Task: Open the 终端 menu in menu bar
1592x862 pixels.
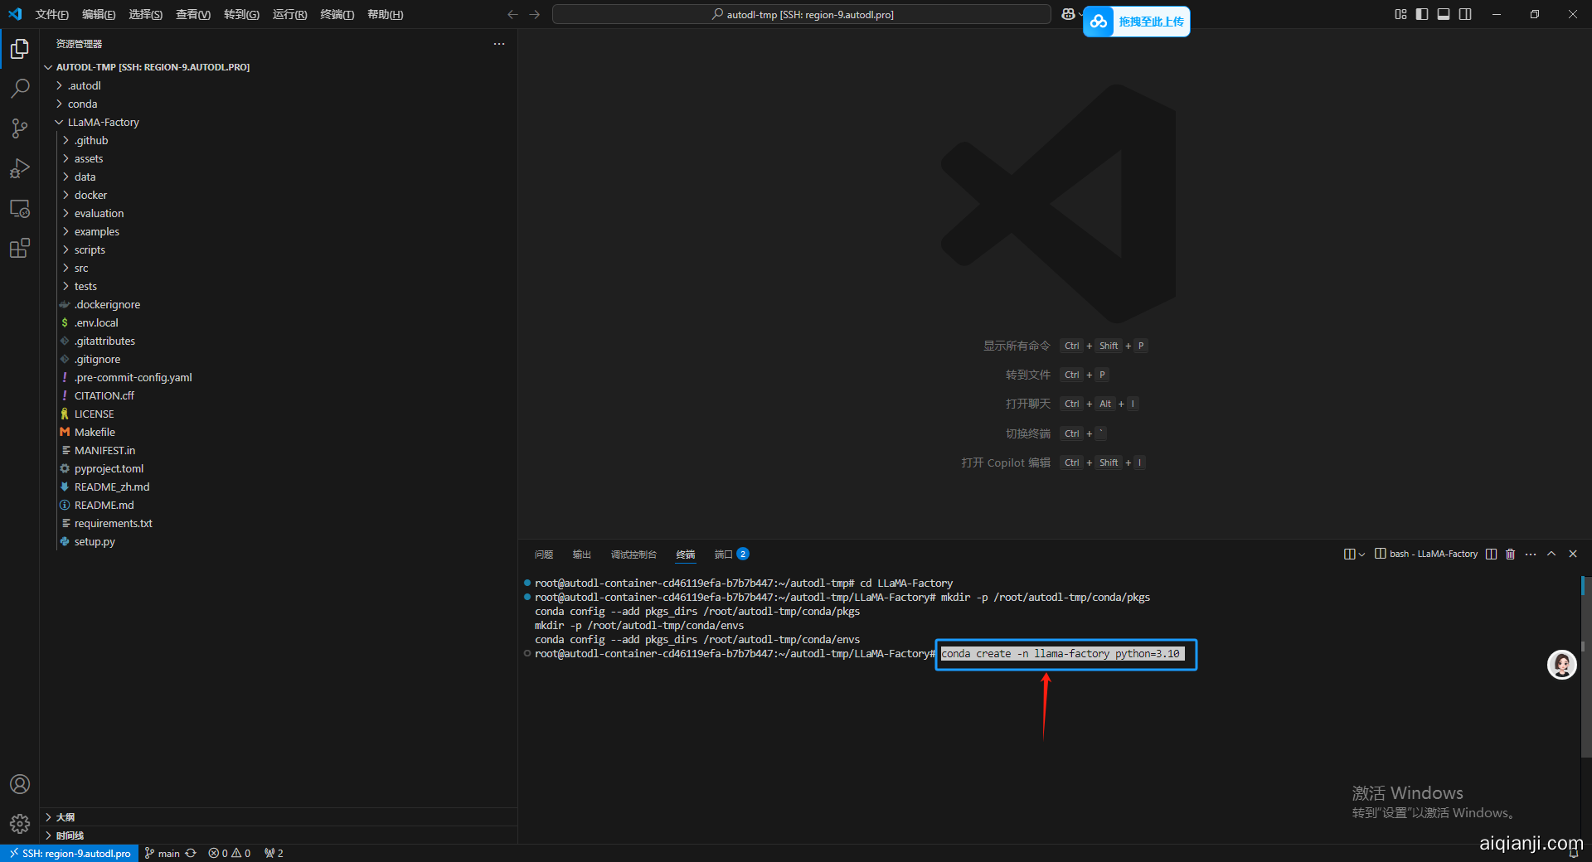Action: pos(337,14)
